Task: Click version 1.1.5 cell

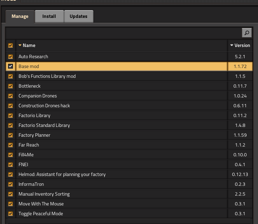Action: coord(240,76)
